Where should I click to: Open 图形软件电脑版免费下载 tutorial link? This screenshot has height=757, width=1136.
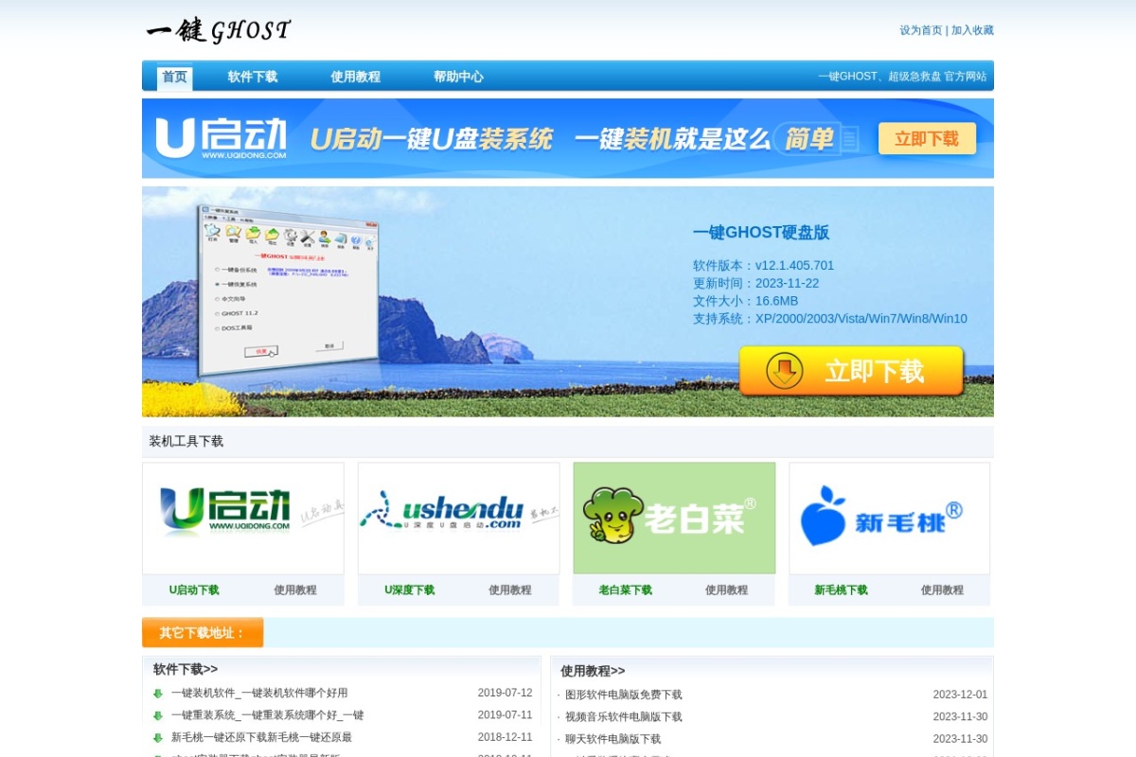click(x=624, y=695)
